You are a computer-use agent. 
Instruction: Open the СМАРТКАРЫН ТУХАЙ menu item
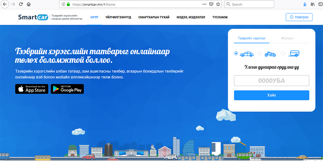(x=154, y=17)
